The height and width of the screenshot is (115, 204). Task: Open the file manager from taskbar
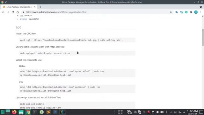click(21, 112)
